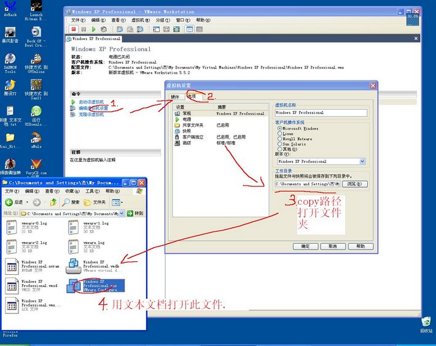Click the 浏览 (Browse) button
The image size is (436, 346).
[x=354, y=183]
